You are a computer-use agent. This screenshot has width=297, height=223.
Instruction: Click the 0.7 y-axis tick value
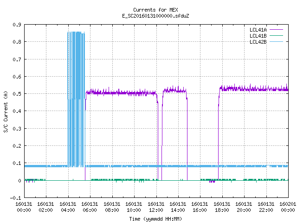point(17,59)
